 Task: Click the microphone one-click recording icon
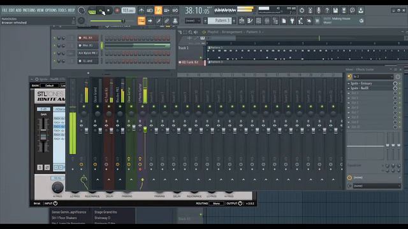tap(319, 10)
